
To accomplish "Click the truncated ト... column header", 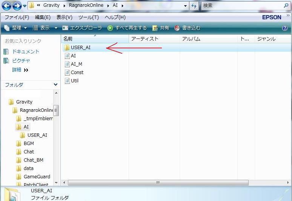I will point(246,39).
